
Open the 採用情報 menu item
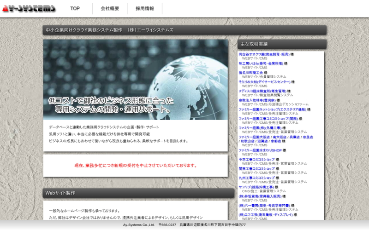145,9
